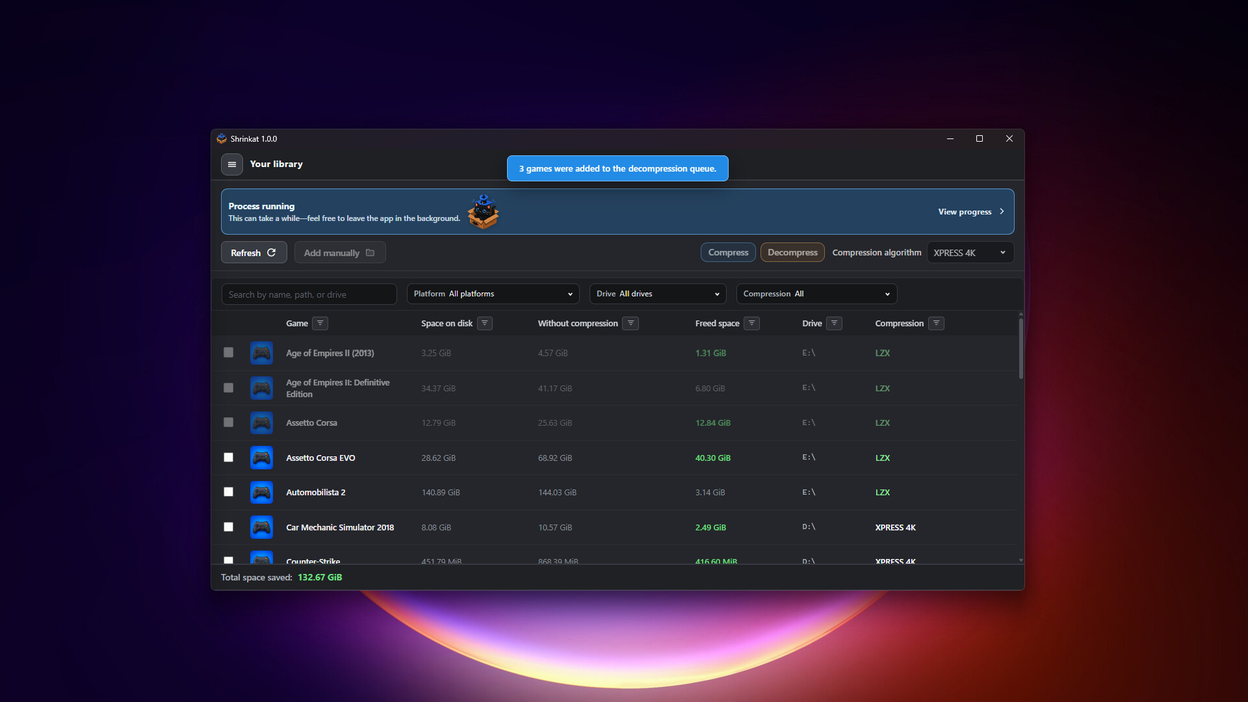Image resolution: width=1248 pixels, height=702 pixels.
Task: Click the 34.37 GiB space on disk value
Action: click(x=438, y=388)
